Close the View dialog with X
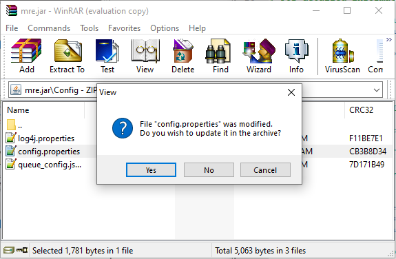The width and height of the screenshot is (396, 259). coord(291,92)
